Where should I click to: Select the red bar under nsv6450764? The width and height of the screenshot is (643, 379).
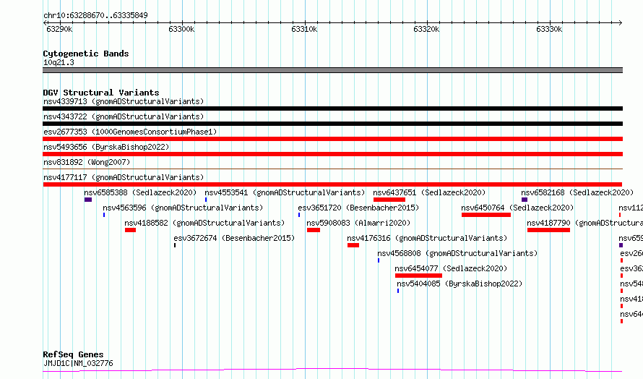point(486,215)
